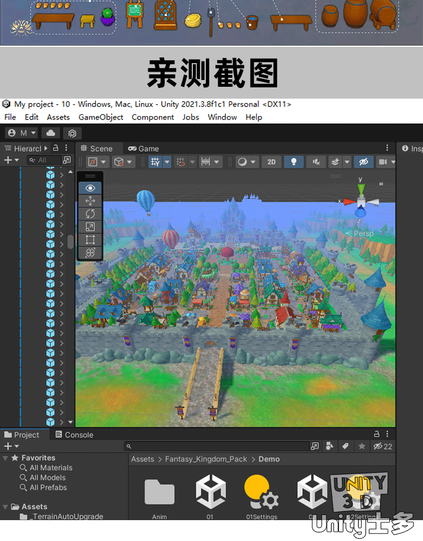Toggle scene lighting bulb button
The image size is (423, 541).
pos(293,162)
